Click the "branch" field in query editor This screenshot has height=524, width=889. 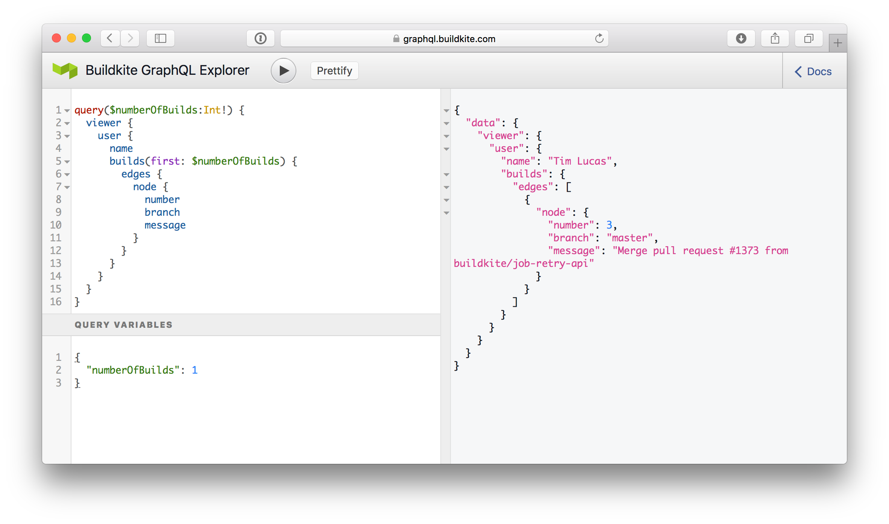click(162, 212)
